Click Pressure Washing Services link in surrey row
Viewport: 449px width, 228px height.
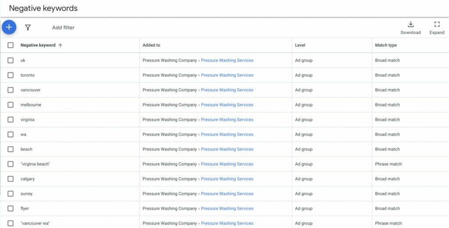click(x=227, y=194)
